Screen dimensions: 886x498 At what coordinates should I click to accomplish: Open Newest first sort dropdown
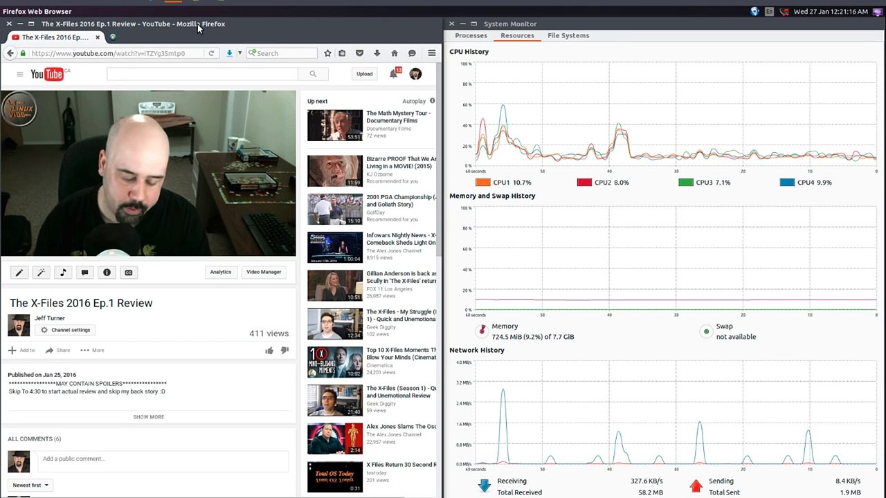click(30, 485)
